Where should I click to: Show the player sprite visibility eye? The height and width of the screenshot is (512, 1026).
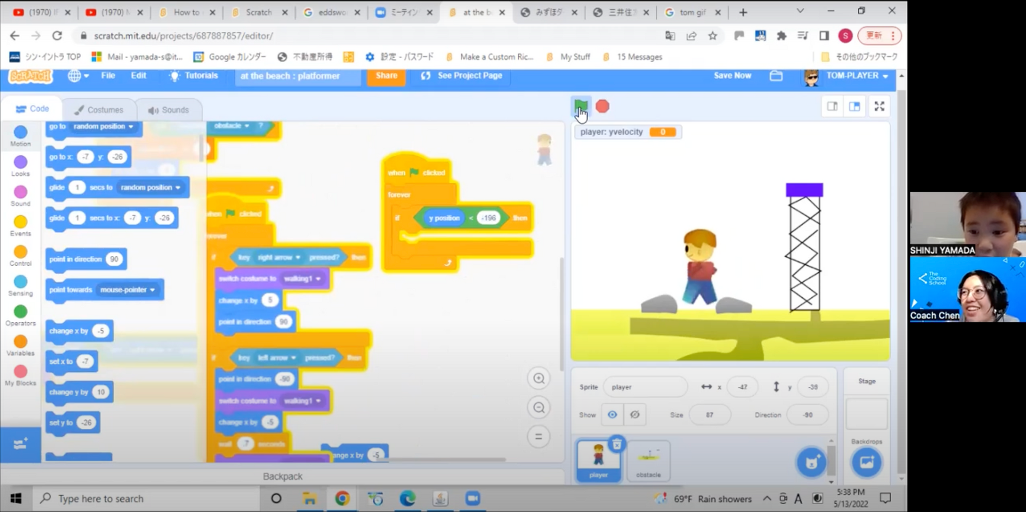click(612, 414)
